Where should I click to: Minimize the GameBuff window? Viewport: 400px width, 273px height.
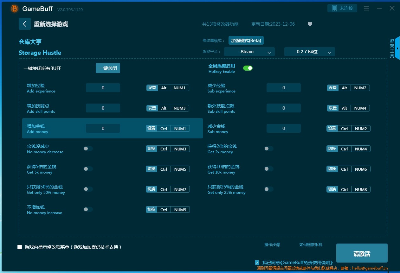[x=379, y=9]
